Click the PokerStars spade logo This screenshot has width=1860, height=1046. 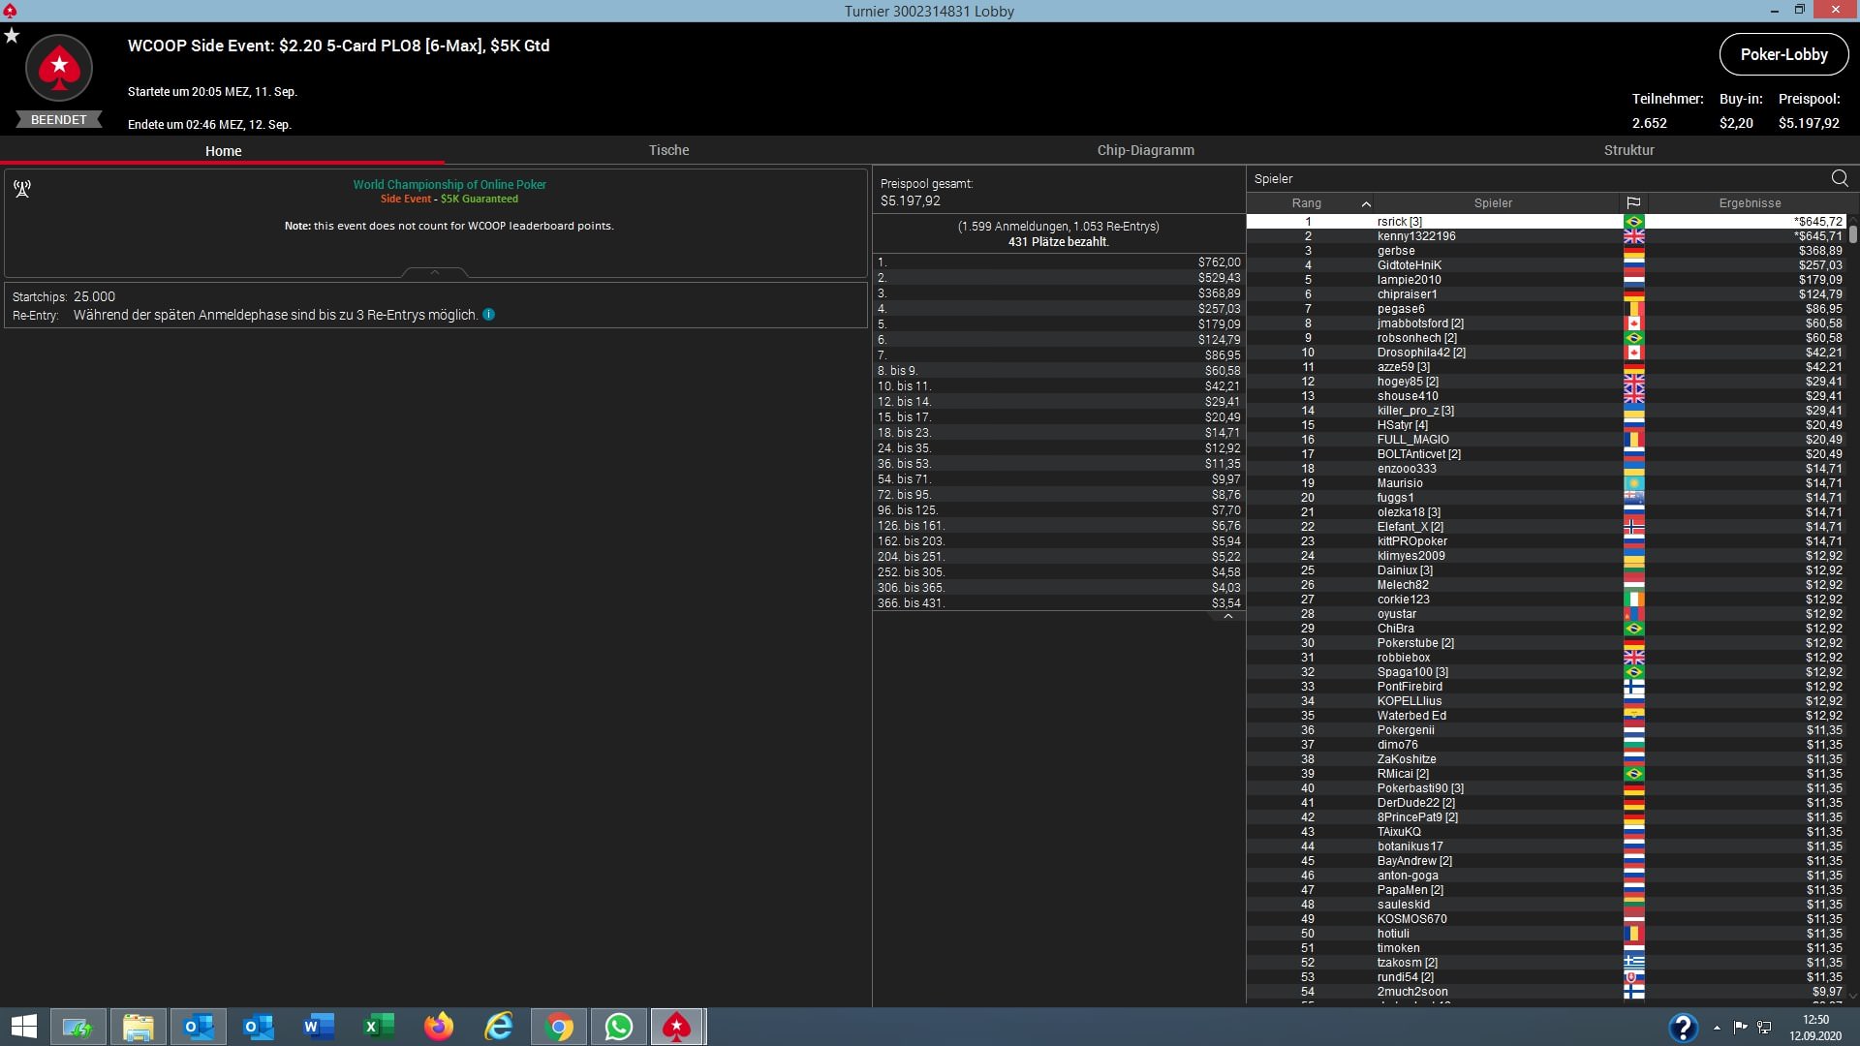59,68
